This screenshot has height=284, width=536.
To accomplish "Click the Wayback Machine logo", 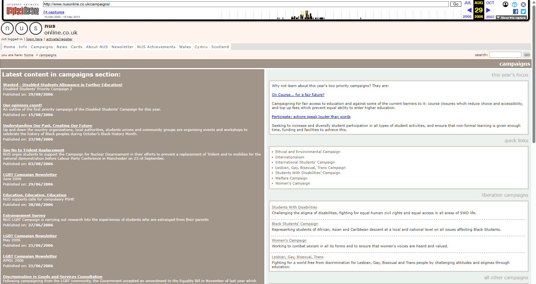I will pyautogui.click(x=22, y=11).
